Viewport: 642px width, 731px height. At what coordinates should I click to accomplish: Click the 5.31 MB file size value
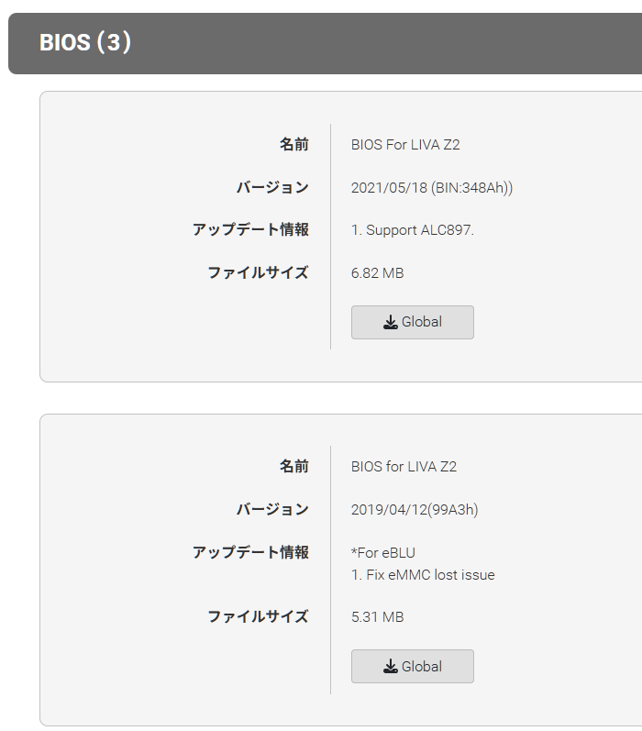tap(377, 616)
